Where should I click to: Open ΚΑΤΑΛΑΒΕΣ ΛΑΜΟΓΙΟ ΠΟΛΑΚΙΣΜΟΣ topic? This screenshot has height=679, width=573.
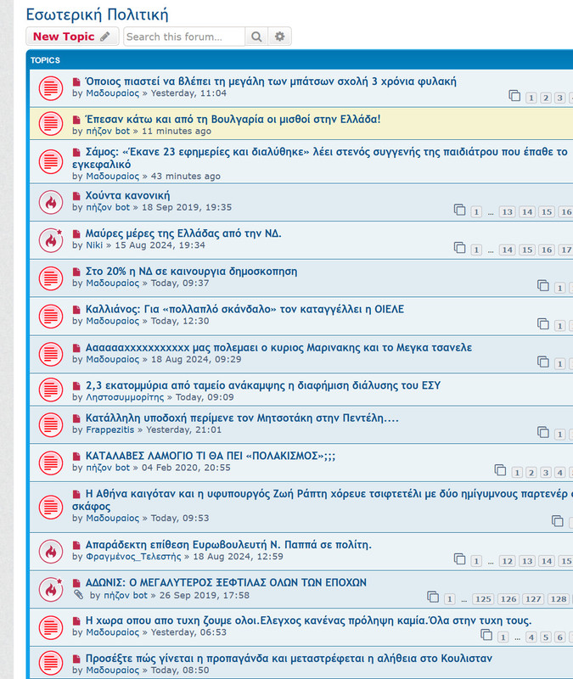point(210,456)
